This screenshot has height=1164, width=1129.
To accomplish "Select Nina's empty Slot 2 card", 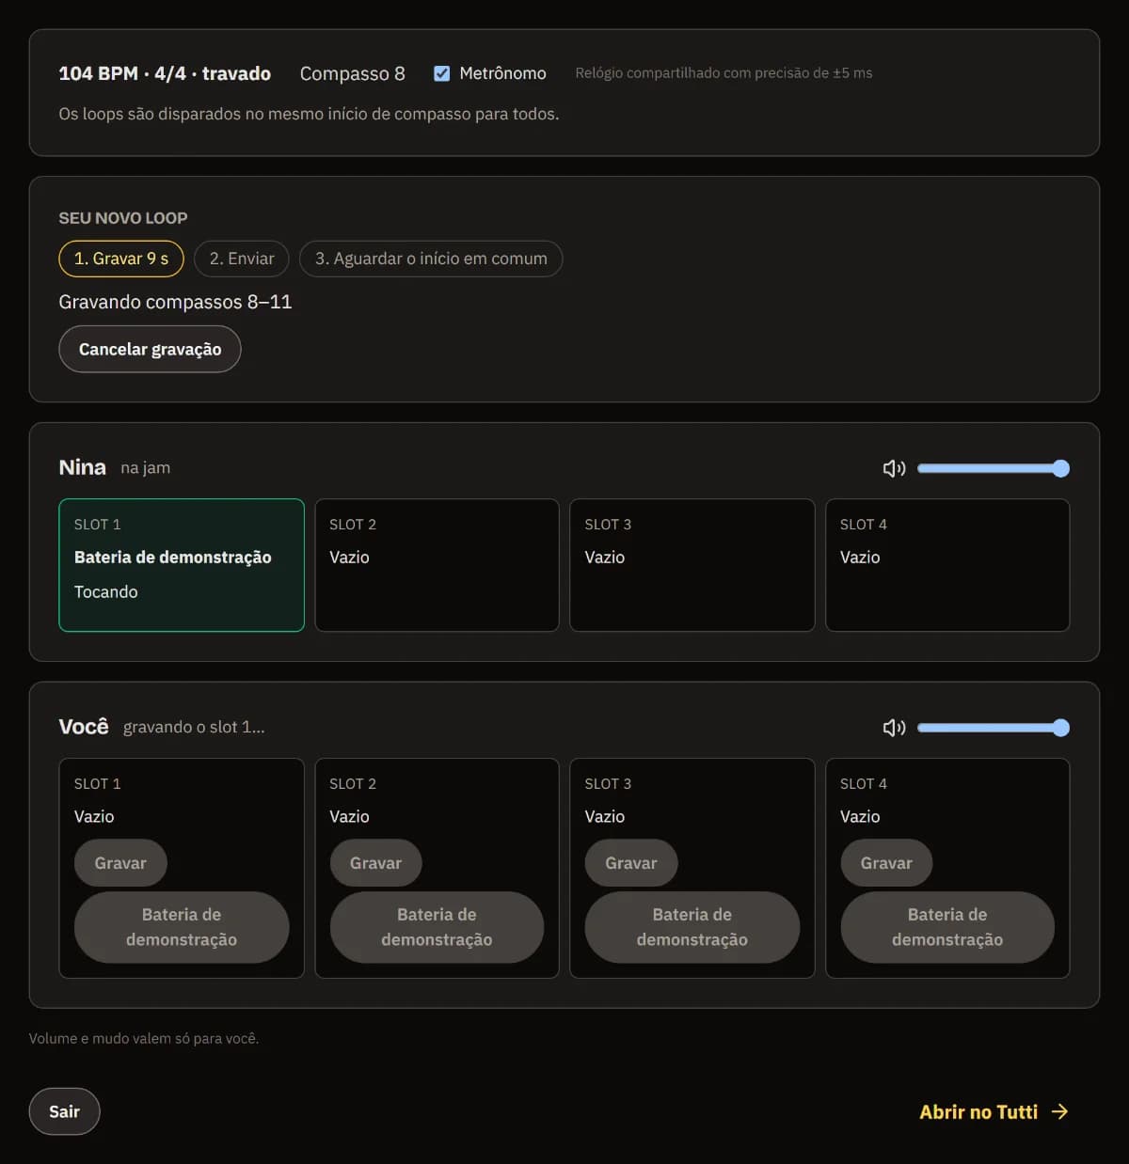I will pyautogui.click(x=437, y=565).
